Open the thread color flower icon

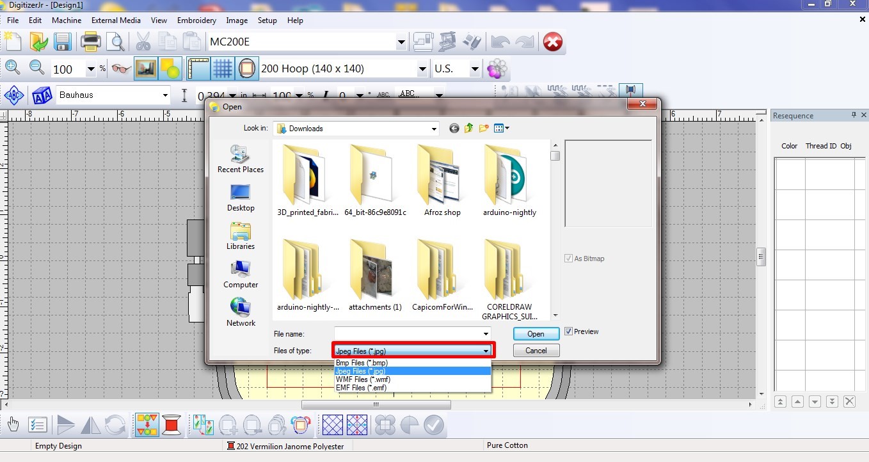pyautogui.click(x=497, y=68)
